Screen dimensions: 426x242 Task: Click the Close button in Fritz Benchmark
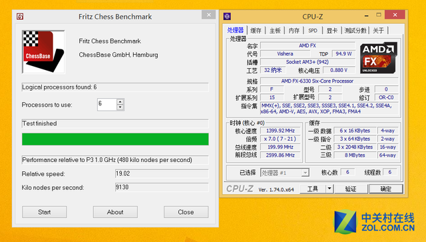click(x=186, y=212)
